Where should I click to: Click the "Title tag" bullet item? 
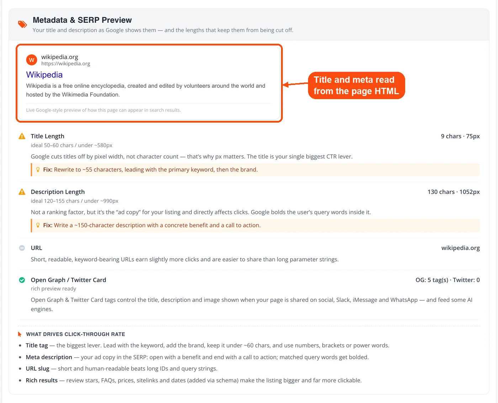coord(207,345)
